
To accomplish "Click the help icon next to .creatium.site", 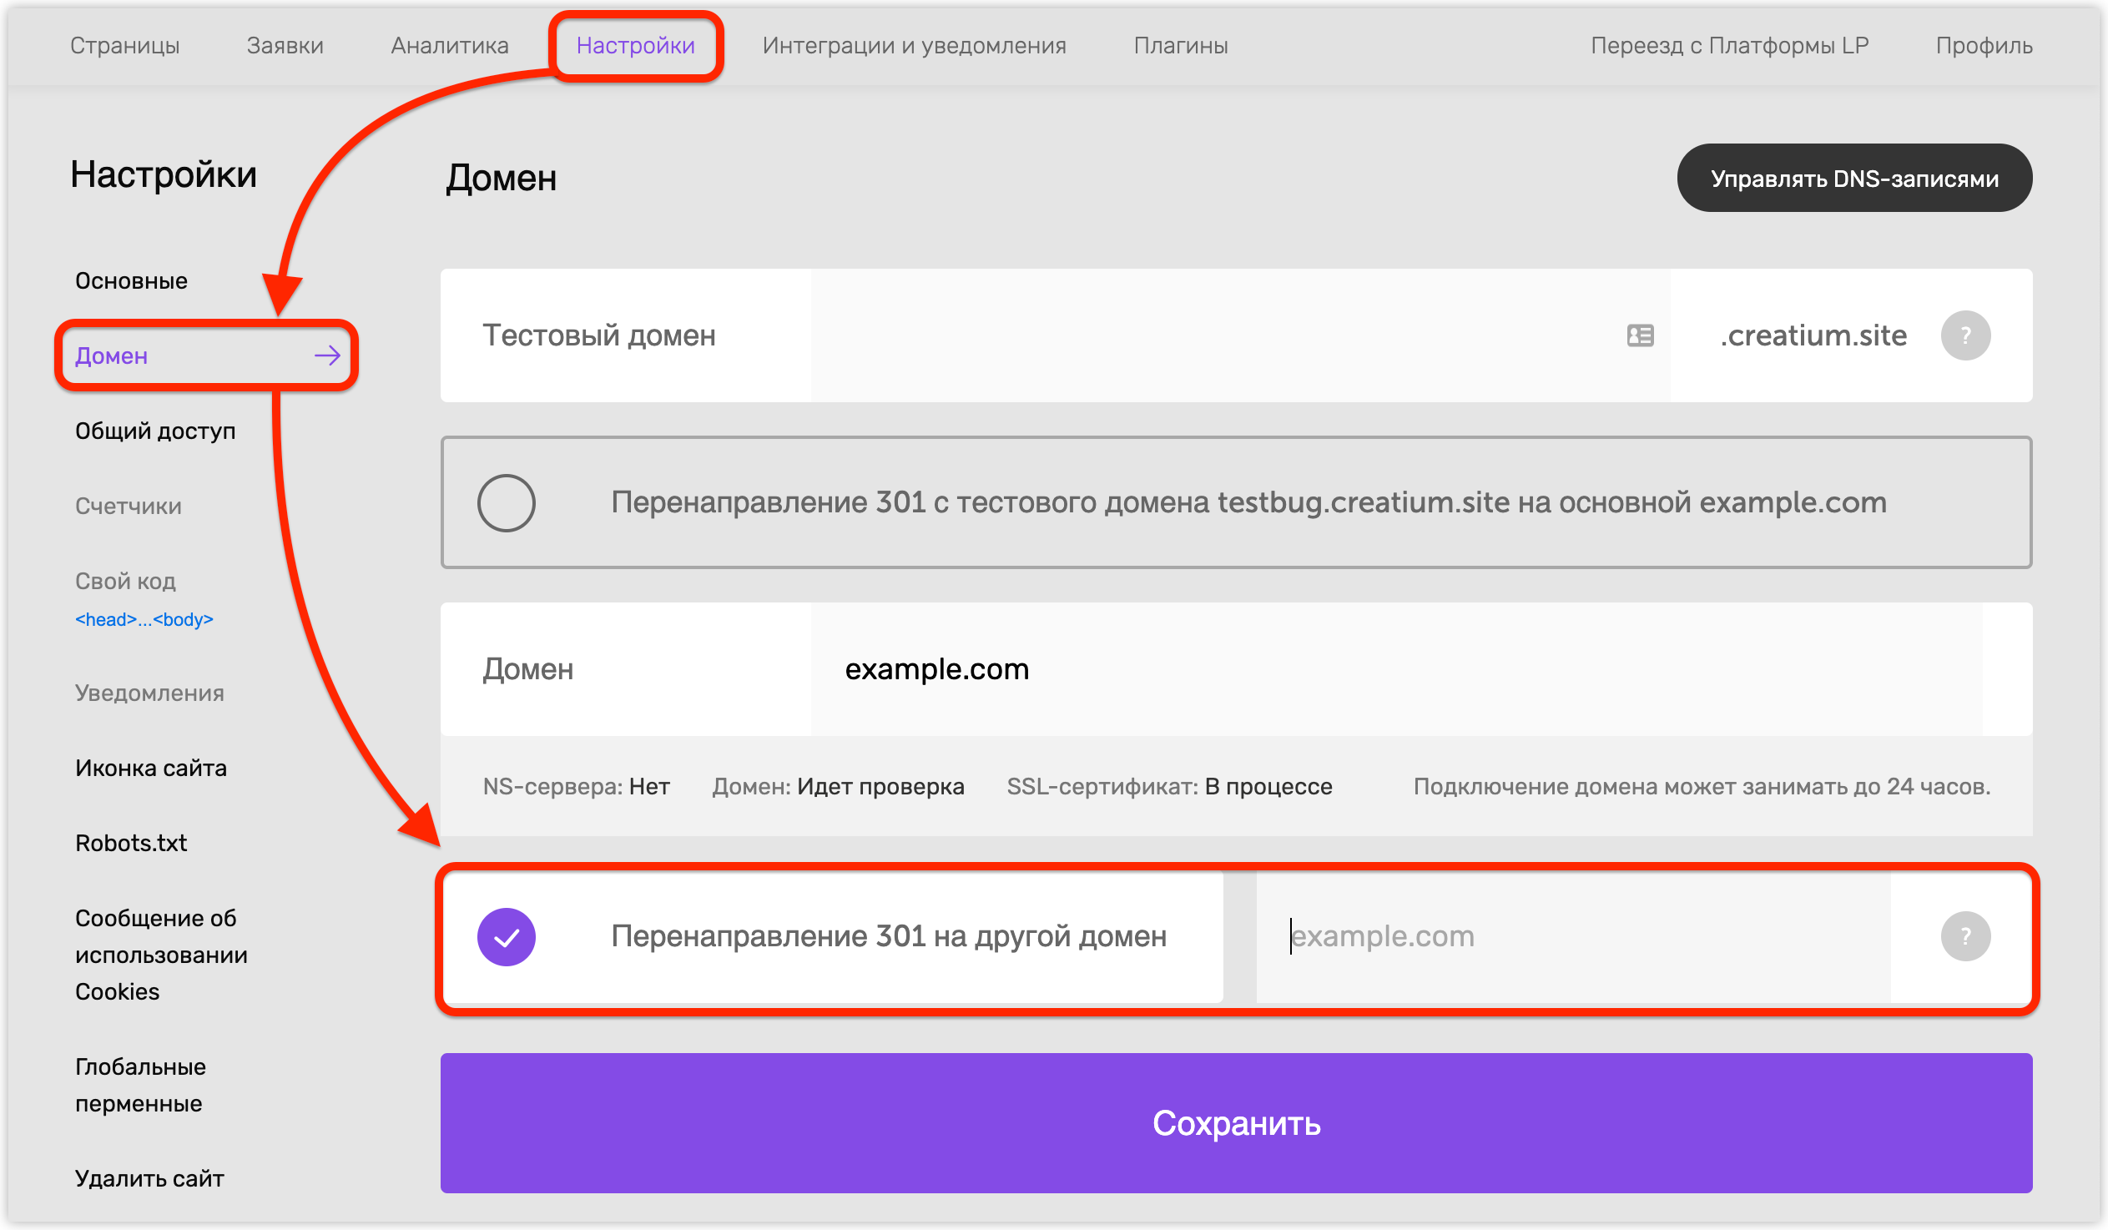I will point(1965,335).
